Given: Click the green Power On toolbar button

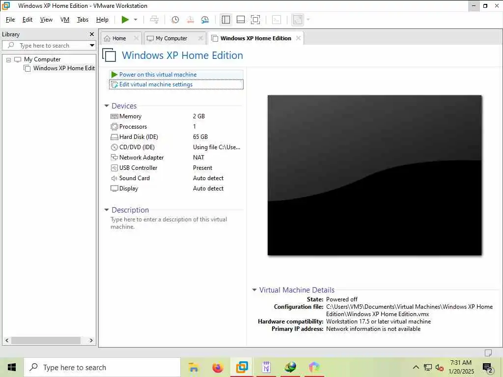Looking at the screenshot, I should tap(125, 20).
